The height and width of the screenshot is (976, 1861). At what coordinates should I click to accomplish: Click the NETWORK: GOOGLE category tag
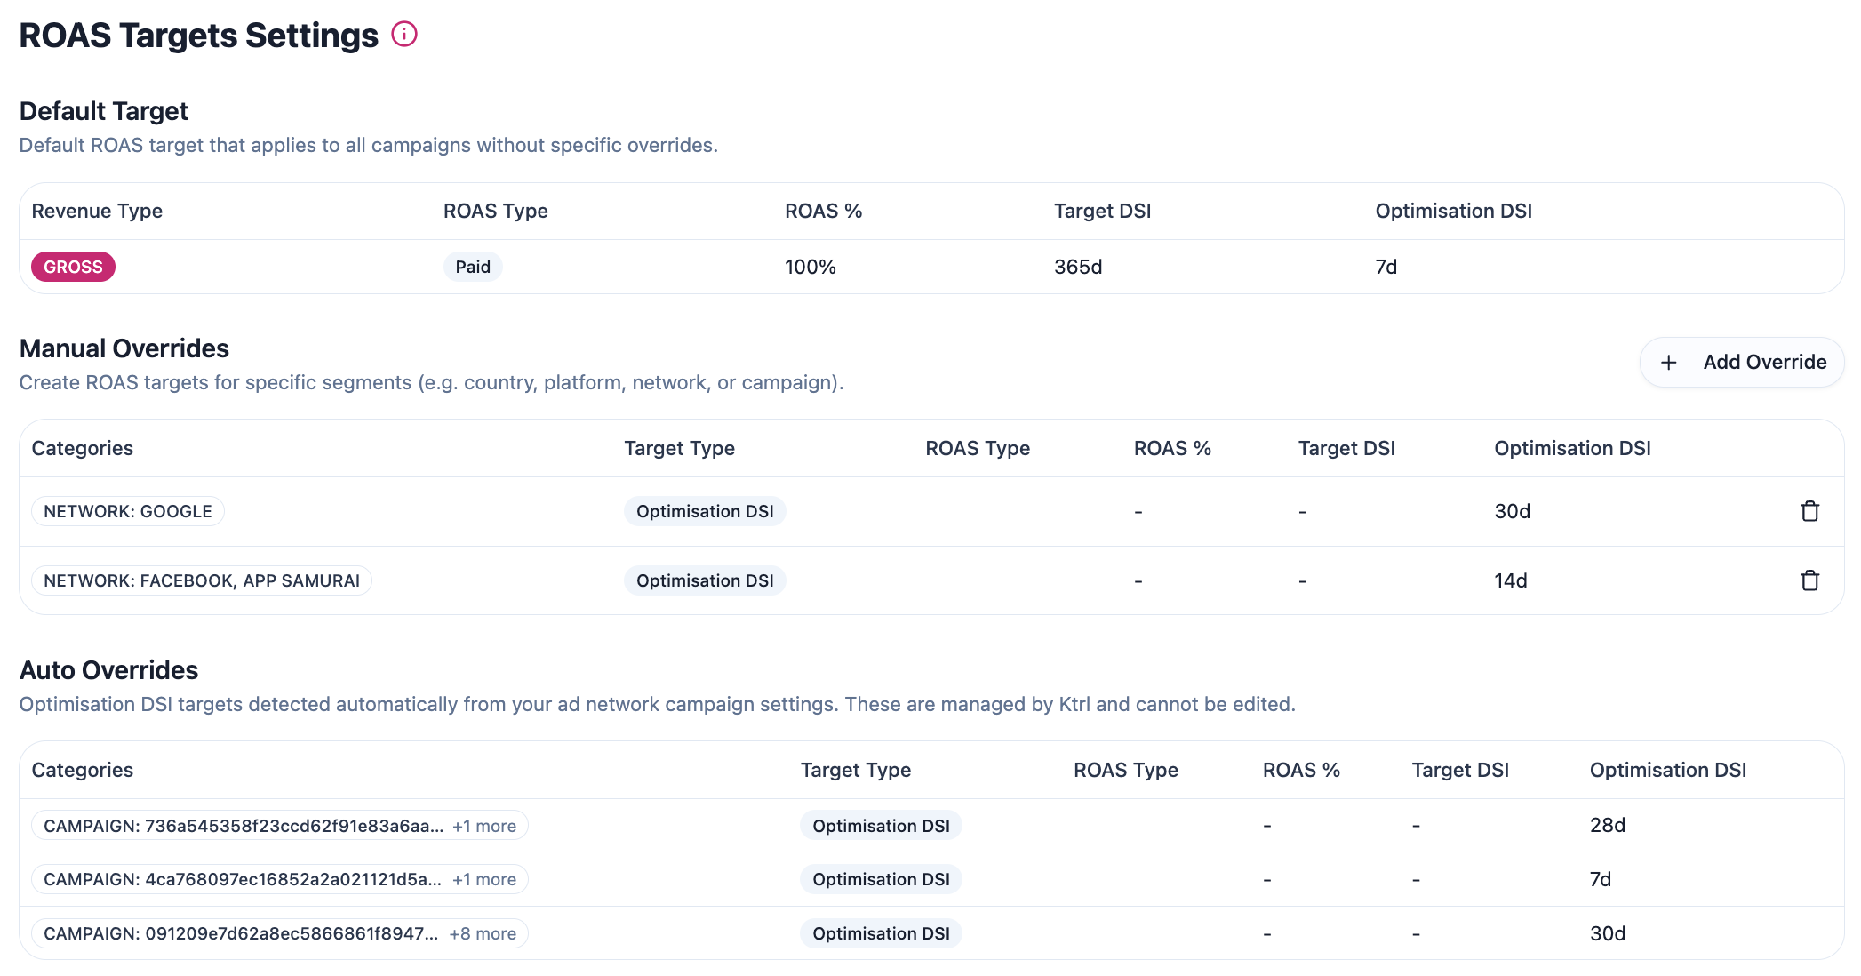click(128, 511)
